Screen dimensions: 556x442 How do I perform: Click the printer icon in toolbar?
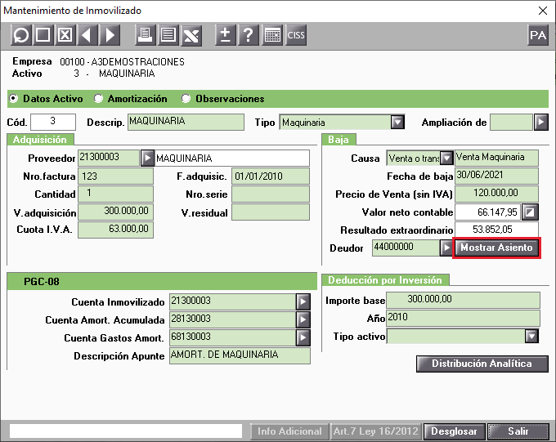coord(145,35)
